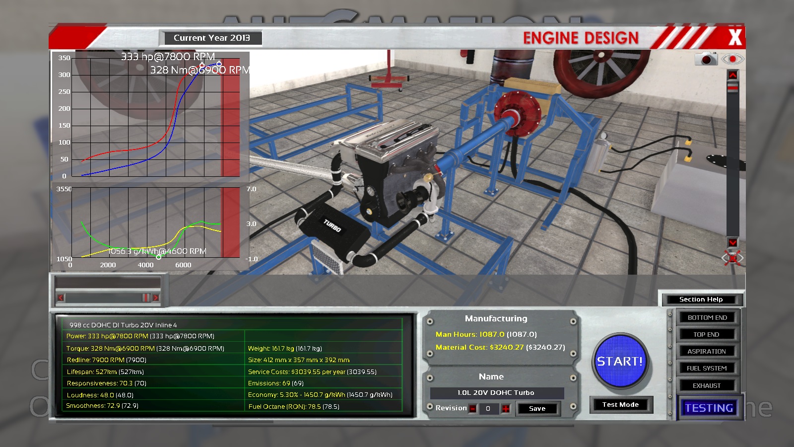Viewport: 794px width, 447px height.
Task: Take a screenshot with the camera icon
Action: tap(706, 59)
